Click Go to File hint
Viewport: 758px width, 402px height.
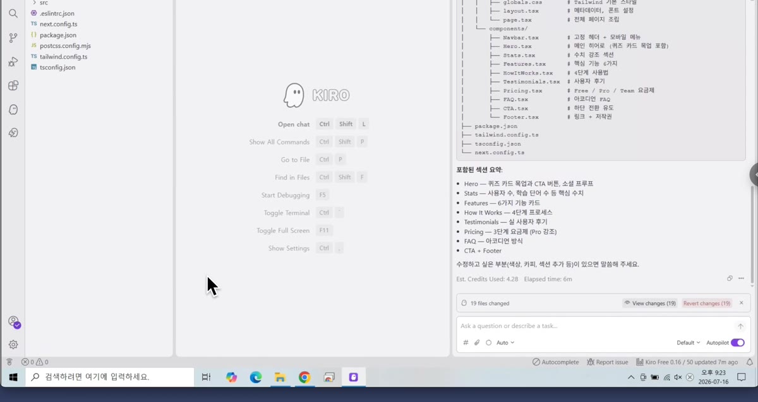point(295,160)
